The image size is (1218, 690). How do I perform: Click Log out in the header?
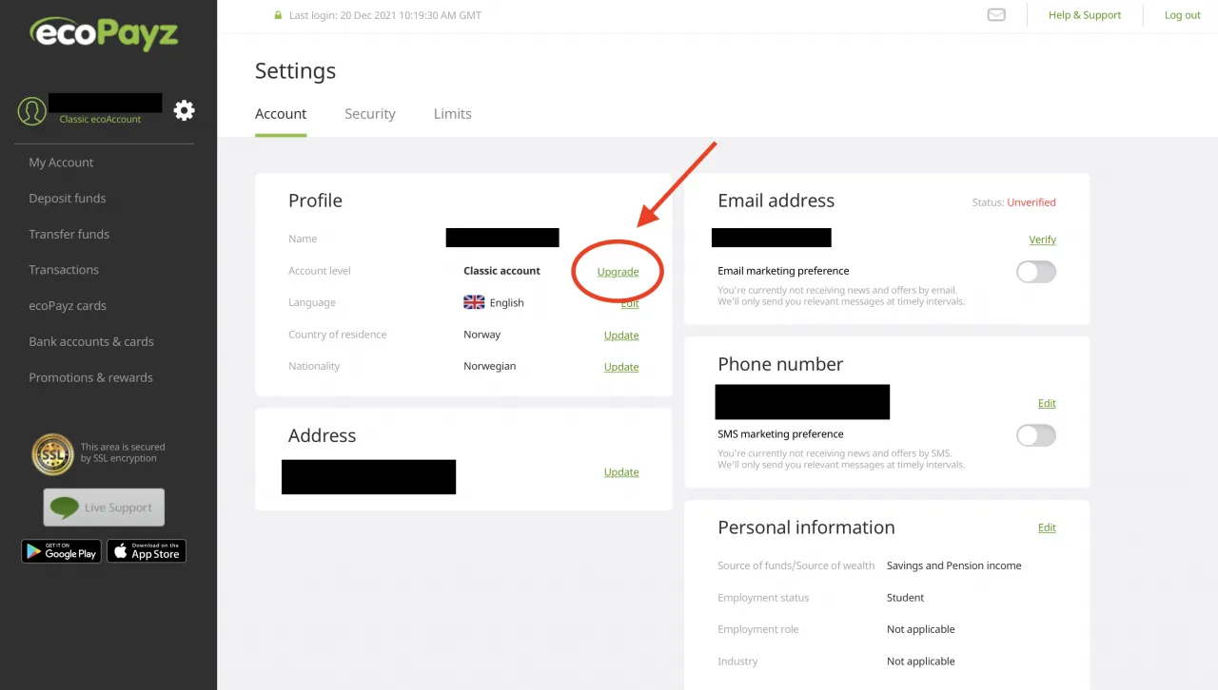click(x=1182, y=15)
